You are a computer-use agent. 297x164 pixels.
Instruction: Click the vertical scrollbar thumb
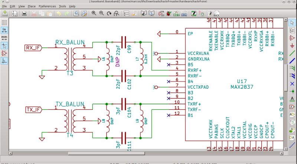tap(286, 78)
